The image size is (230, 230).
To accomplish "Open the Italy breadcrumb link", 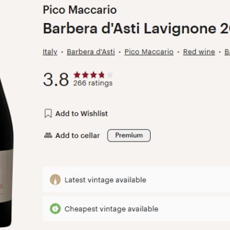I will click(50, 52).
